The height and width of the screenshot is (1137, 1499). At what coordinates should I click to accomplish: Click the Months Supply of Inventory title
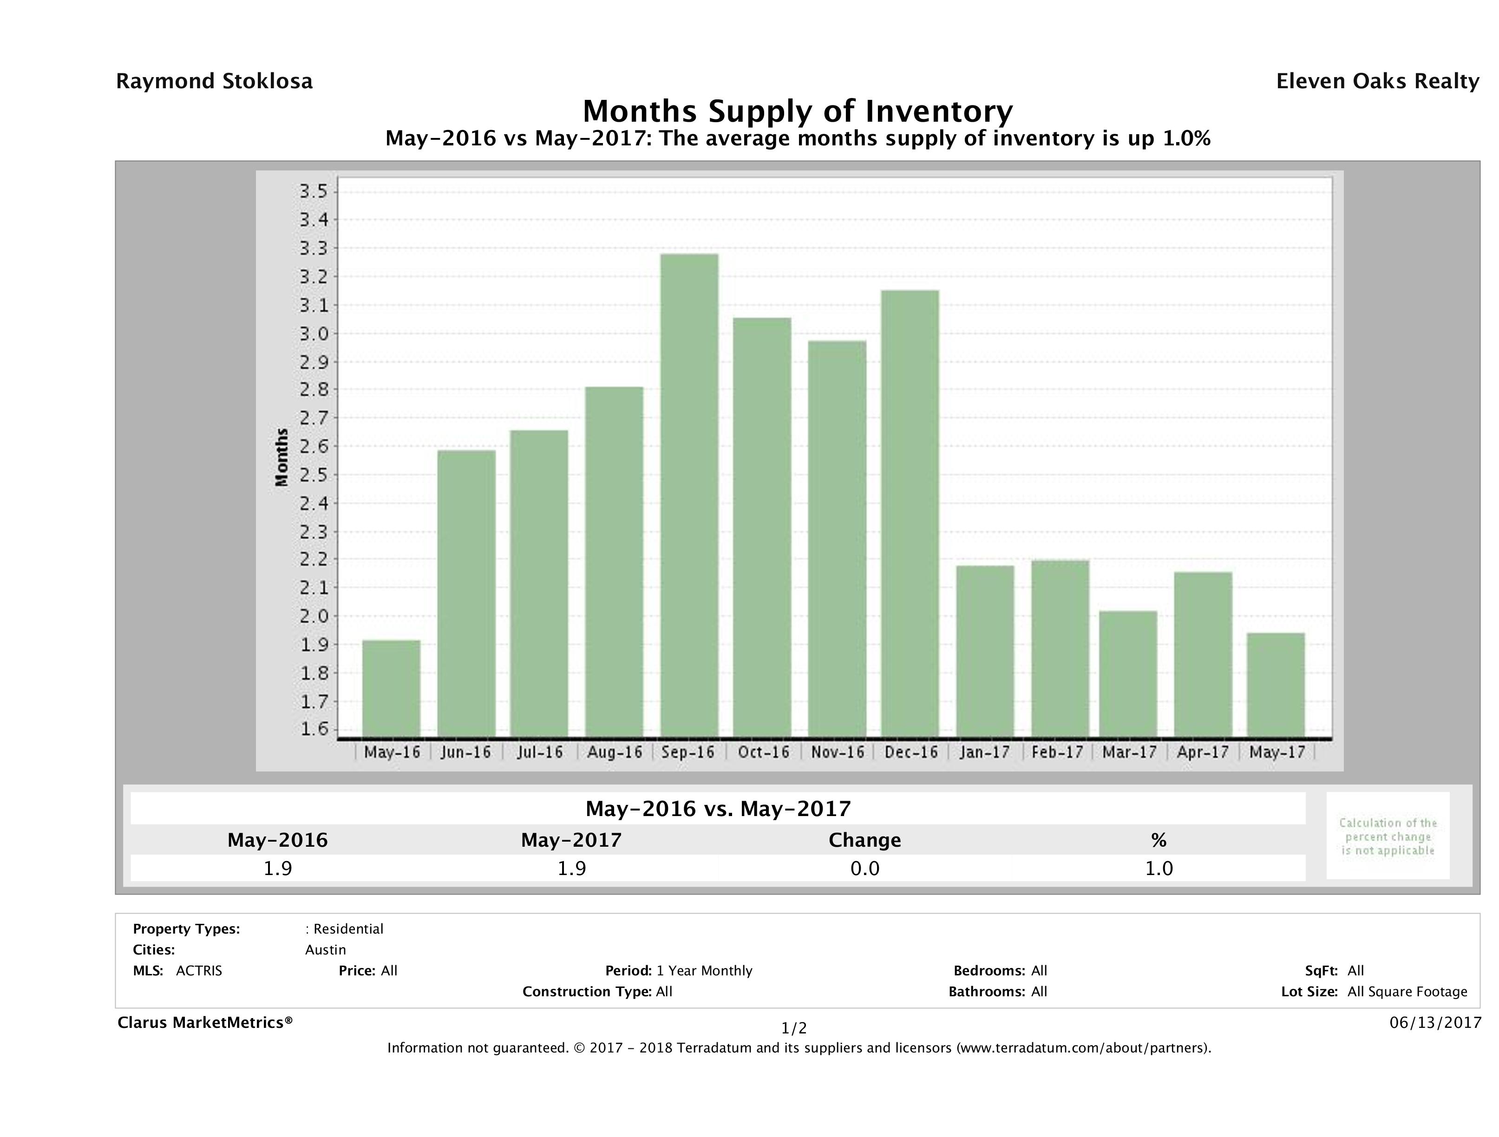pos(798,111)
